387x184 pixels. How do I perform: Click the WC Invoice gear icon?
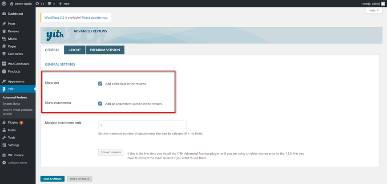point(4,155)
